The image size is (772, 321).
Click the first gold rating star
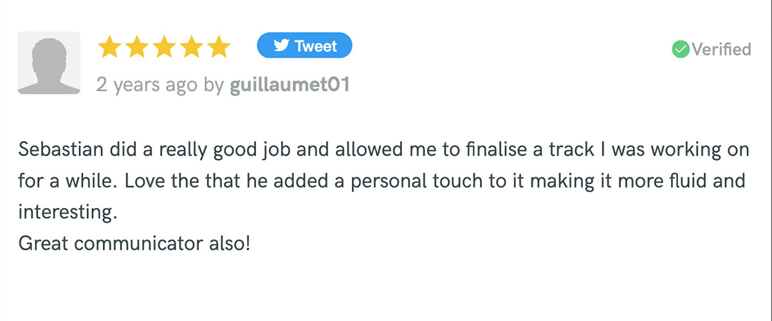[109, 47]
